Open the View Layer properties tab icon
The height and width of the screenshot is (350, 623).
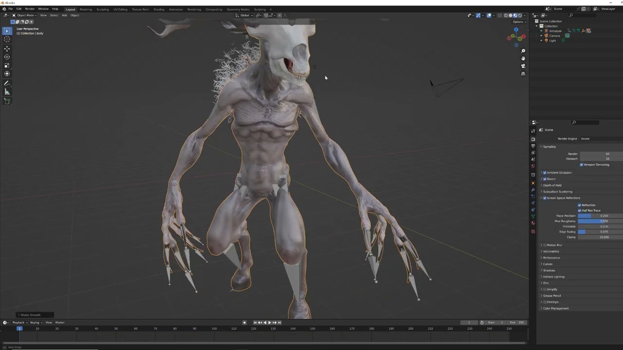coord(533,153)
